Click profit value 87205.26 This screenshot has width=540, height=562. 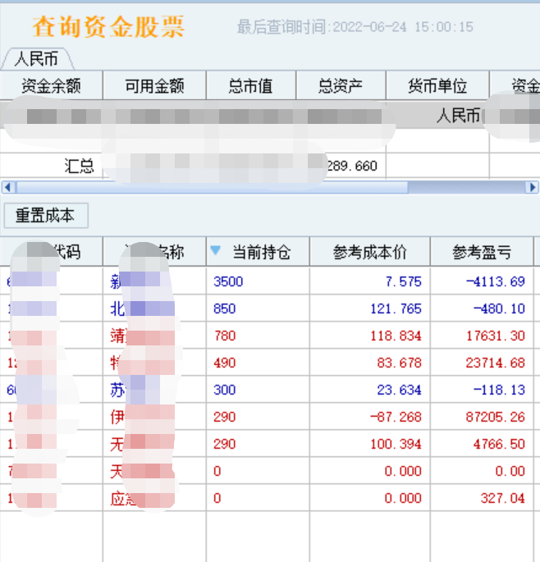[496, 417]
